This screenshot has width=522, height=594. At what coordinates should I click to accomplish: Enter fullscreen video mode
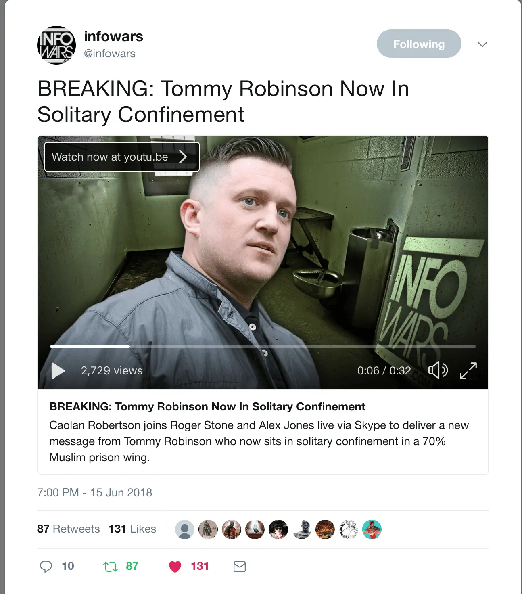coord(468,370)
